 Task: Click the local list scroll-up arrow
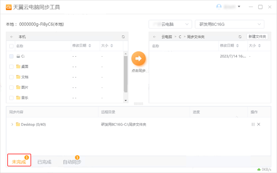(126, 54)
